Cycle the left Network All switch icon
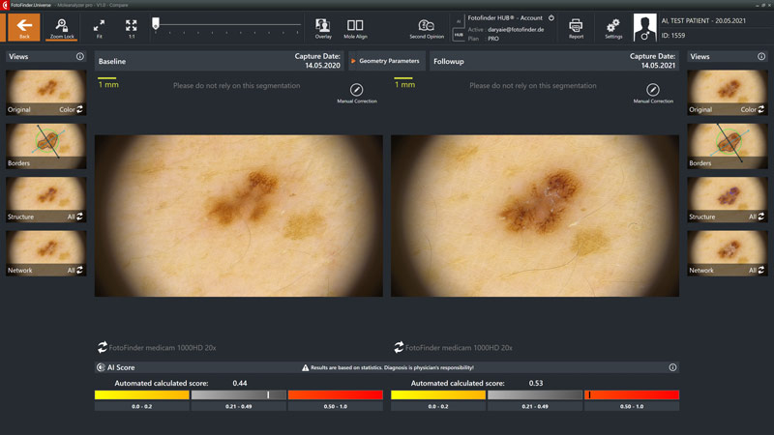Viewport: 774px width, 435px height. click(x=79, y=270)
